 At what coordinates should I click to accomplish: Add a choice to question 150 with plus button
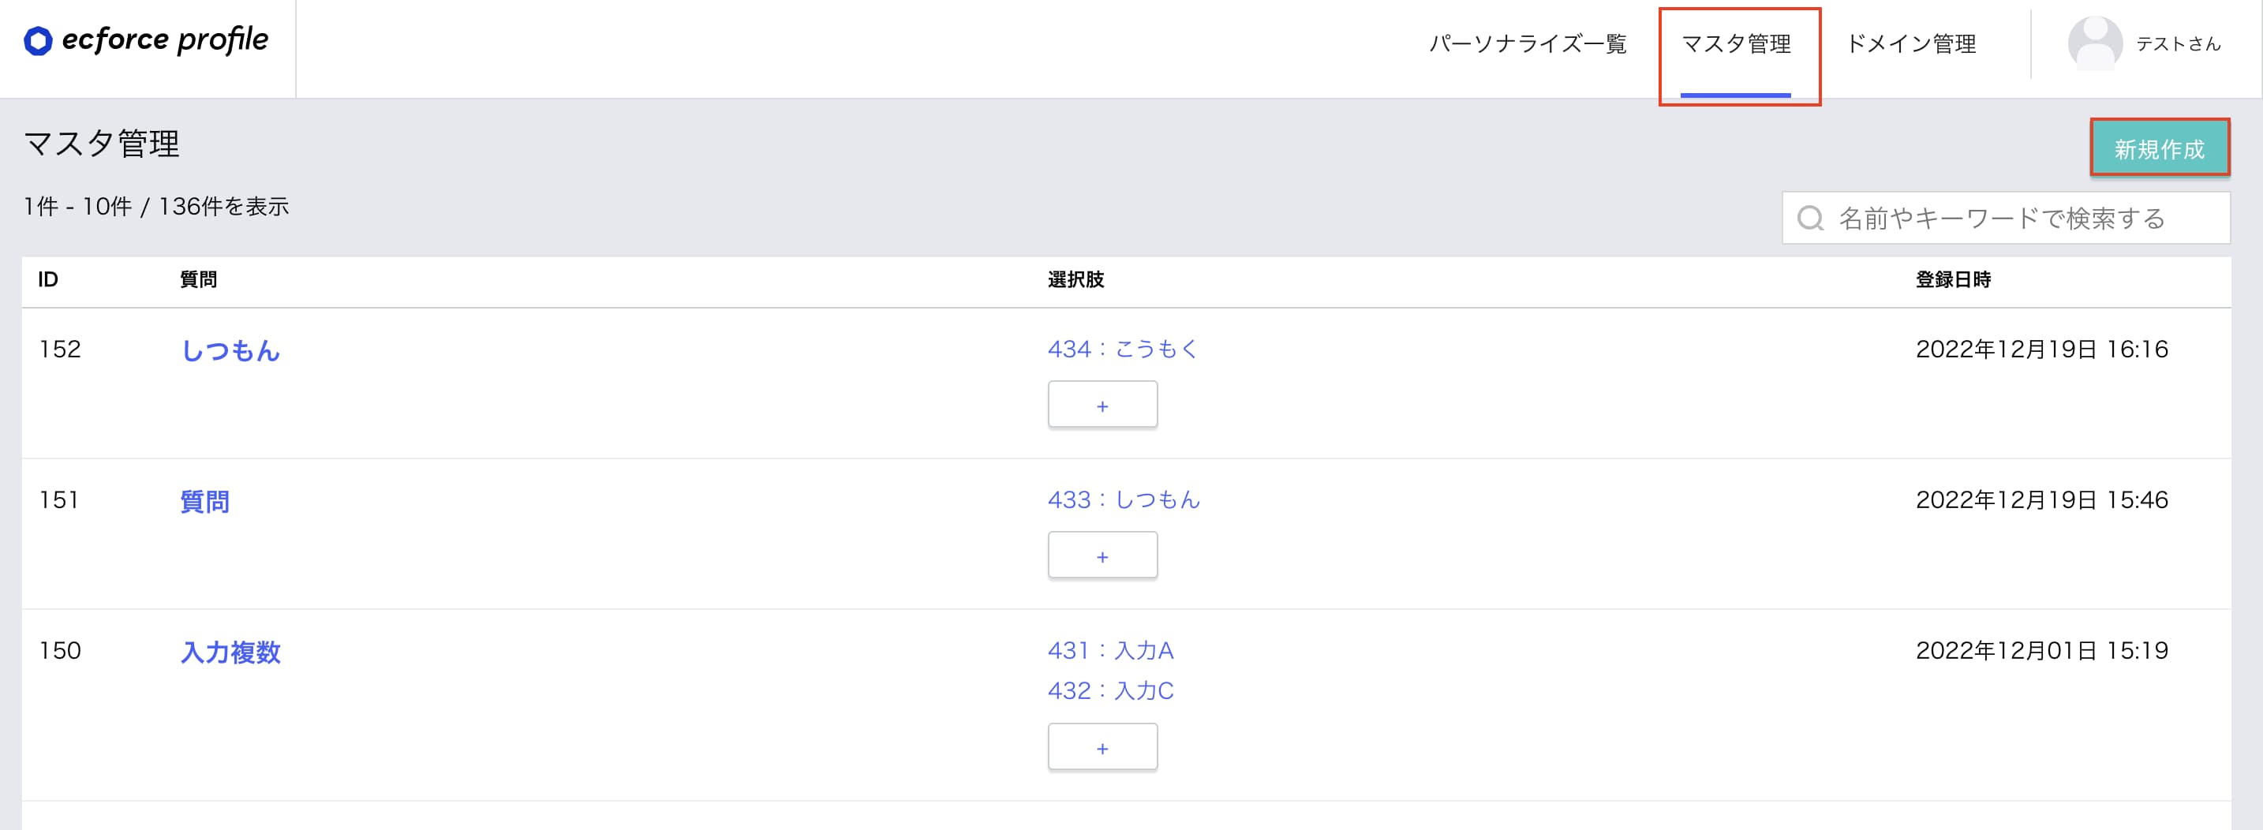click(1102, 747)
